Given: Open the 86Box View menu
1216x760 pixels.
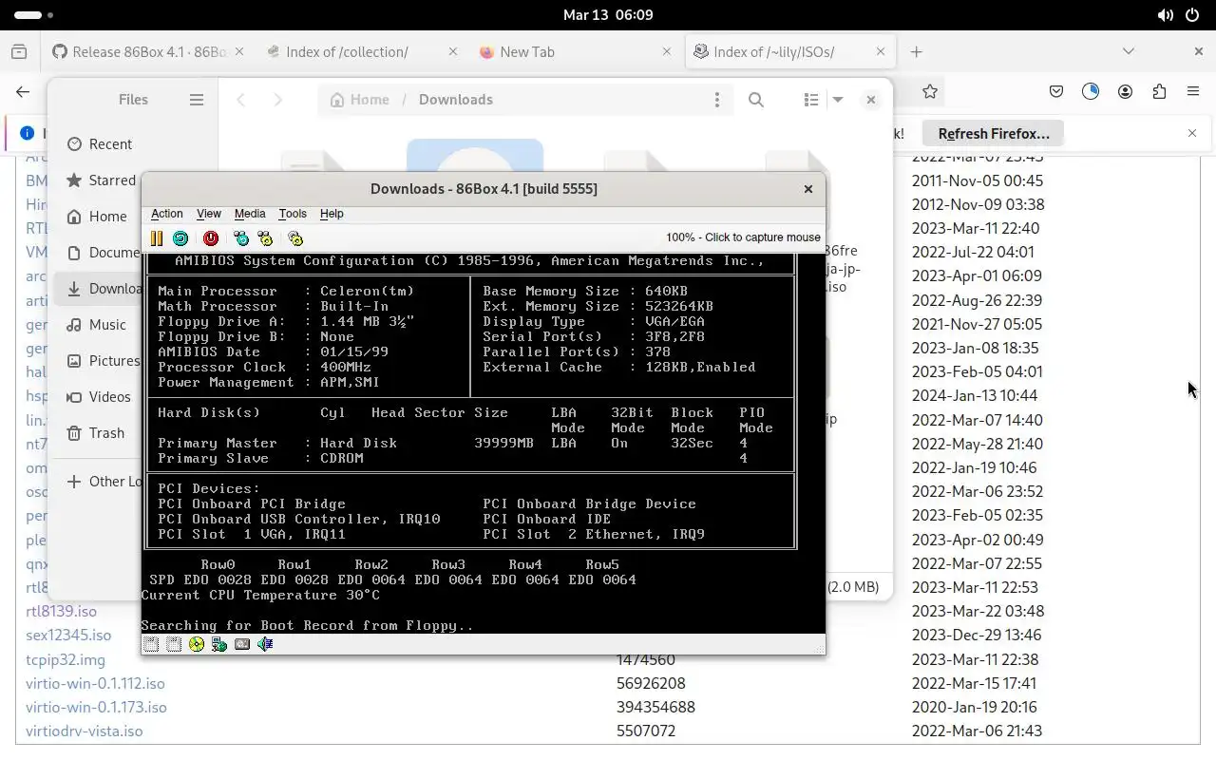Looking at the screenshot, I should click(208, 214).
